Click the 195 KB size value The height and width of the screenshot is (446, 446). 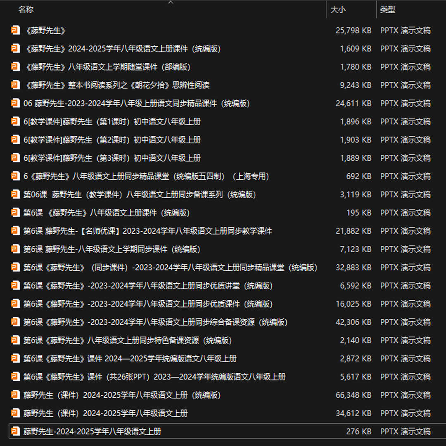(359, 213)
